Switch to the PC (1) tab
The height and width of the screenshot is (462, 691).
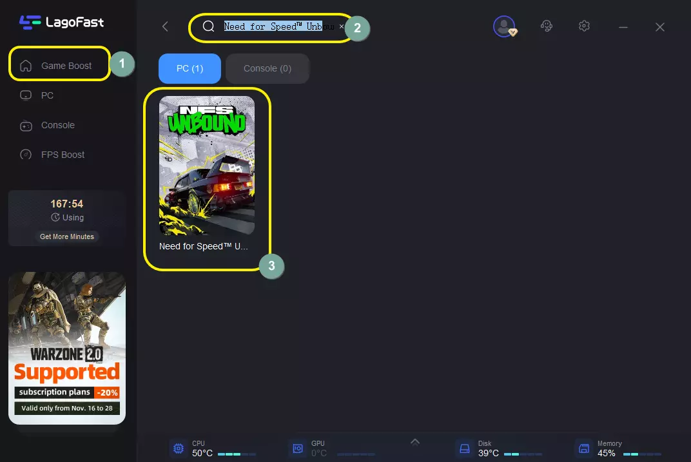pos(190,68)
